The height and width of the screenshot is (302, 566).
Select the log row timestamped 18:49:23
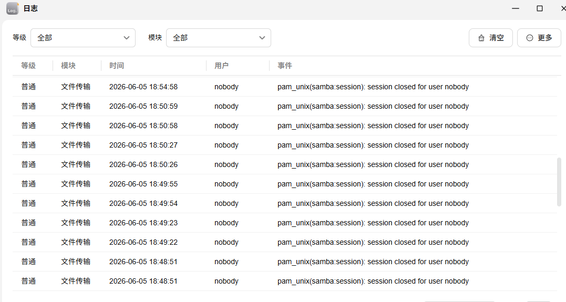click(x=285, y=223)
